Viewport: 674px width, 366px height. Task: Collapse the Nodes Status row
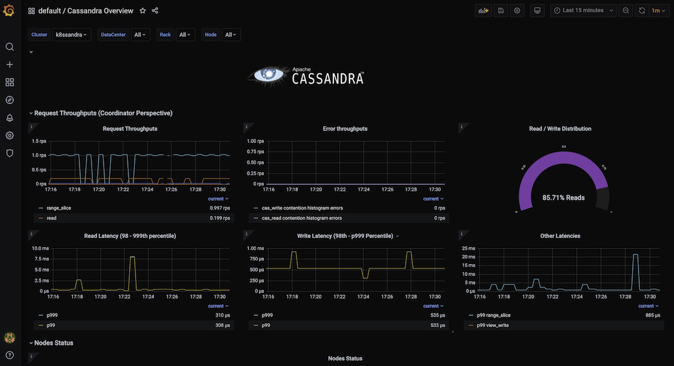(51, 343)
